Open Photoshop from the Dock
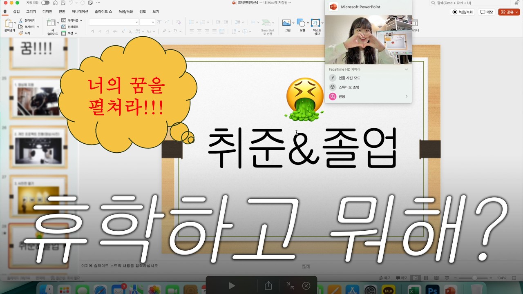Screen dimensions: 523x294 (432, 290)
